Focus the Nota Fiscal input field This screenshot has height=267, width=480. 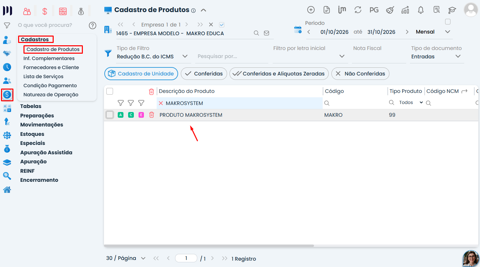point(379,56)
